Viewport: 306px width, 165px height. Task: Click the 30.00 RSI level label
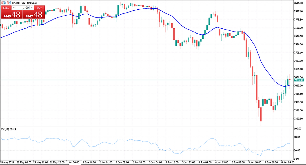pyautogui.click(x=297, y=150)
